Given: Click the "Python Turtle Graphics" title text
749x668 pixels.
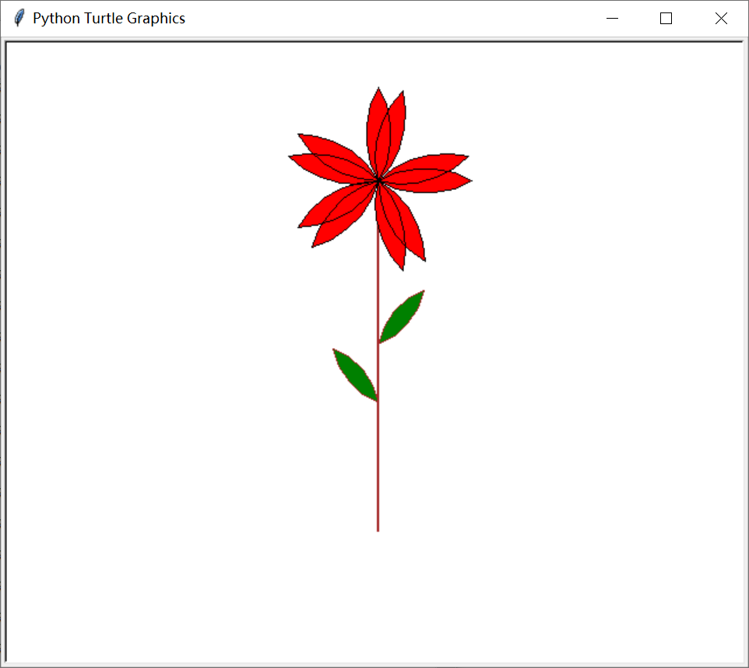Looking at the screenshot, I should tap(109, 18).
